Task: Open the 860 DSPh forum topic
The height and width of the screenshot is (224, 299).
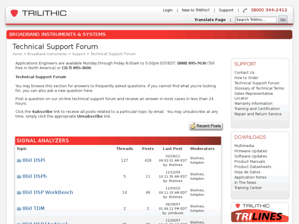Action: click(x=35, y=176)
